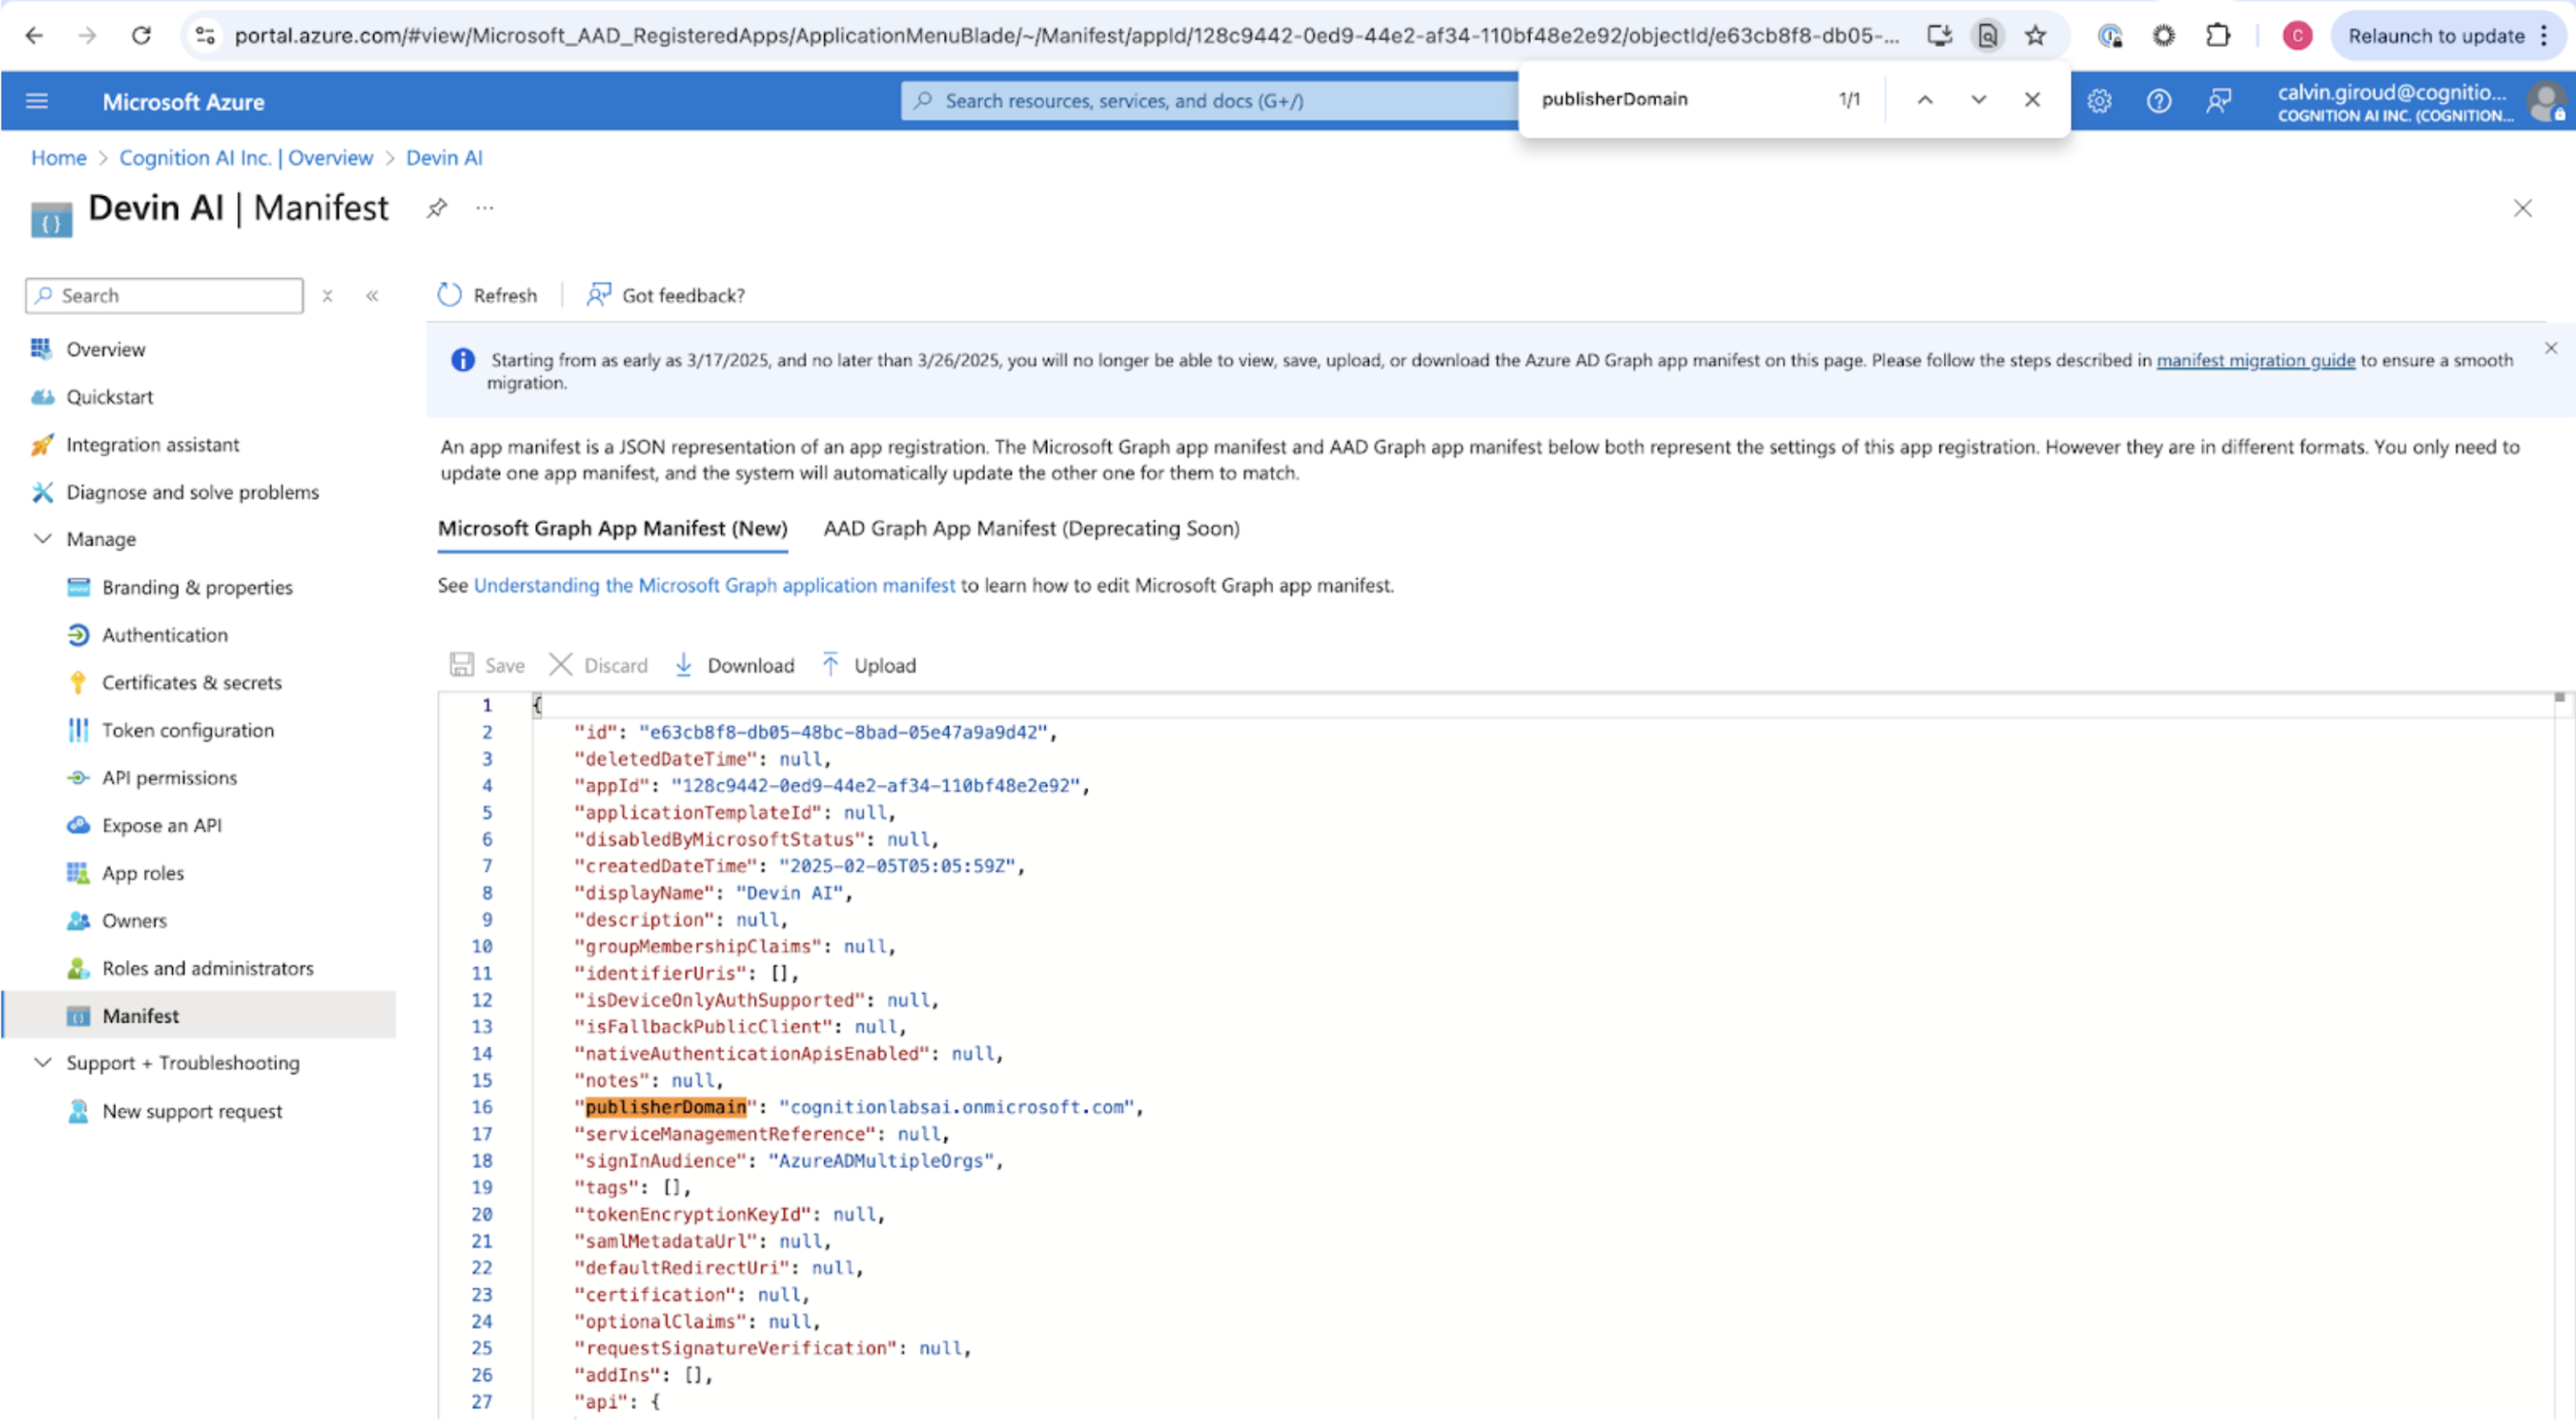Click the Refresh icon in manifest toolbar
The image size is (2576, 1425).
(x=450, y=295)
